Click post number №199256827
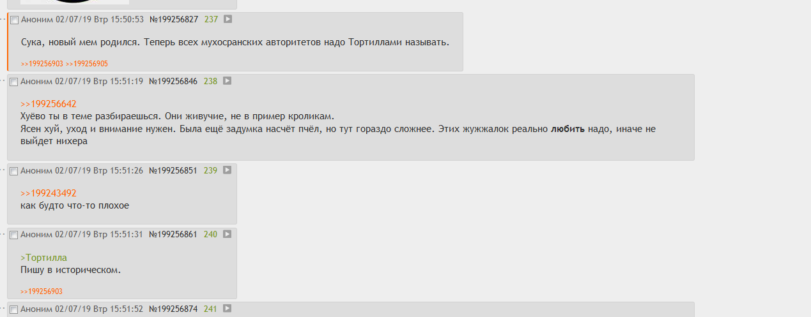811x317 pixels. (174, 20)
